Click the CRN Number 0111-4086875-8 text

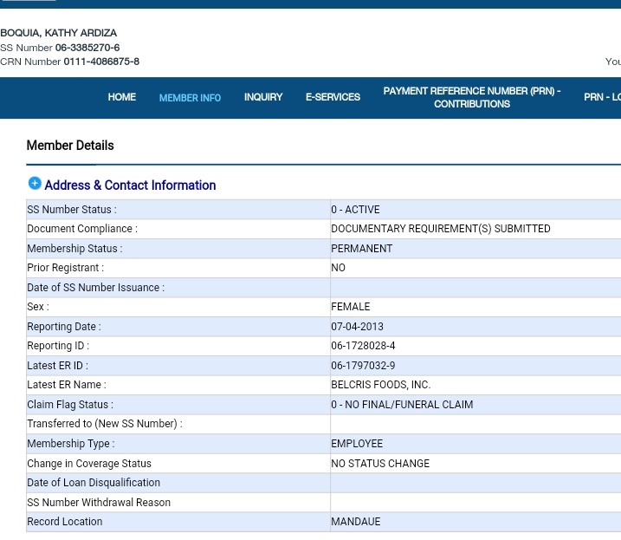[100, 62]
